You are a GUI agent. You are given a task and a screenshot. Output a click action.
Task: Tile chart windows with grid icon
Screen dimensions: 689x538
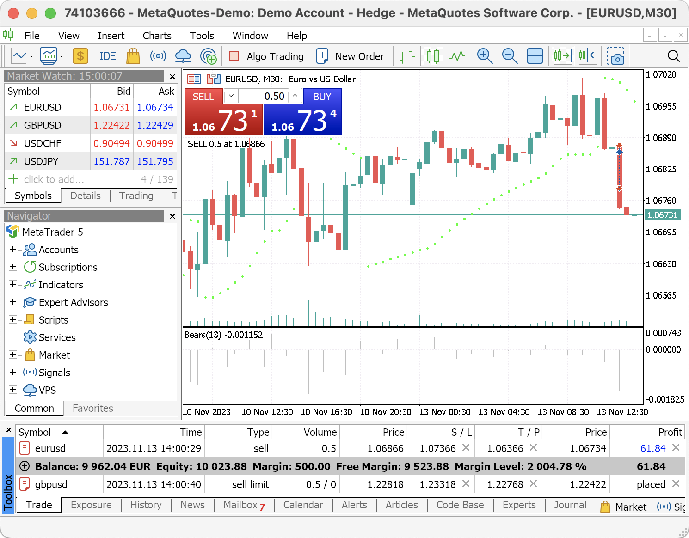[x=535, y=56]
